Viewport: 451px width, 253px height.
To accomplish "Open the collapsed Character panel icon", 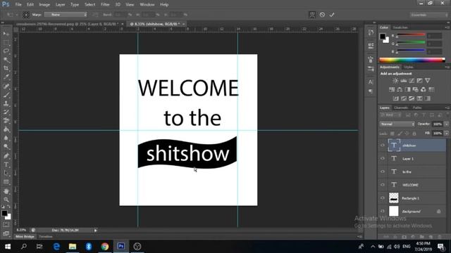I will click(x=371, y=82).
